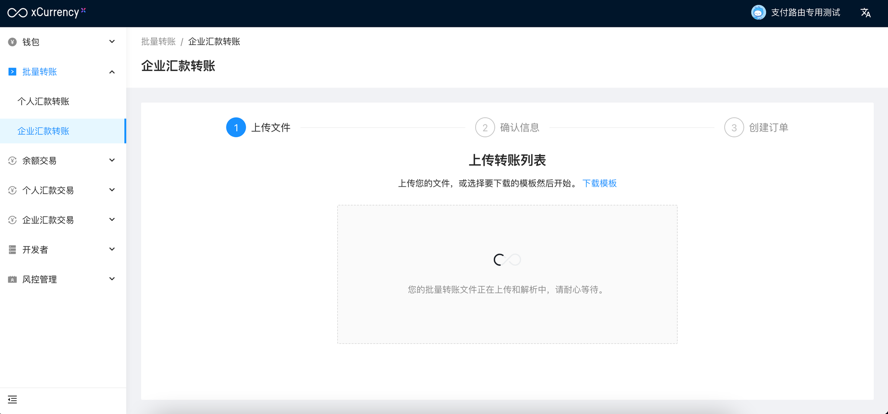This screenshot has width=888, height=414.
Task: Click the 开发者 server icon
Action: (12, 249)
